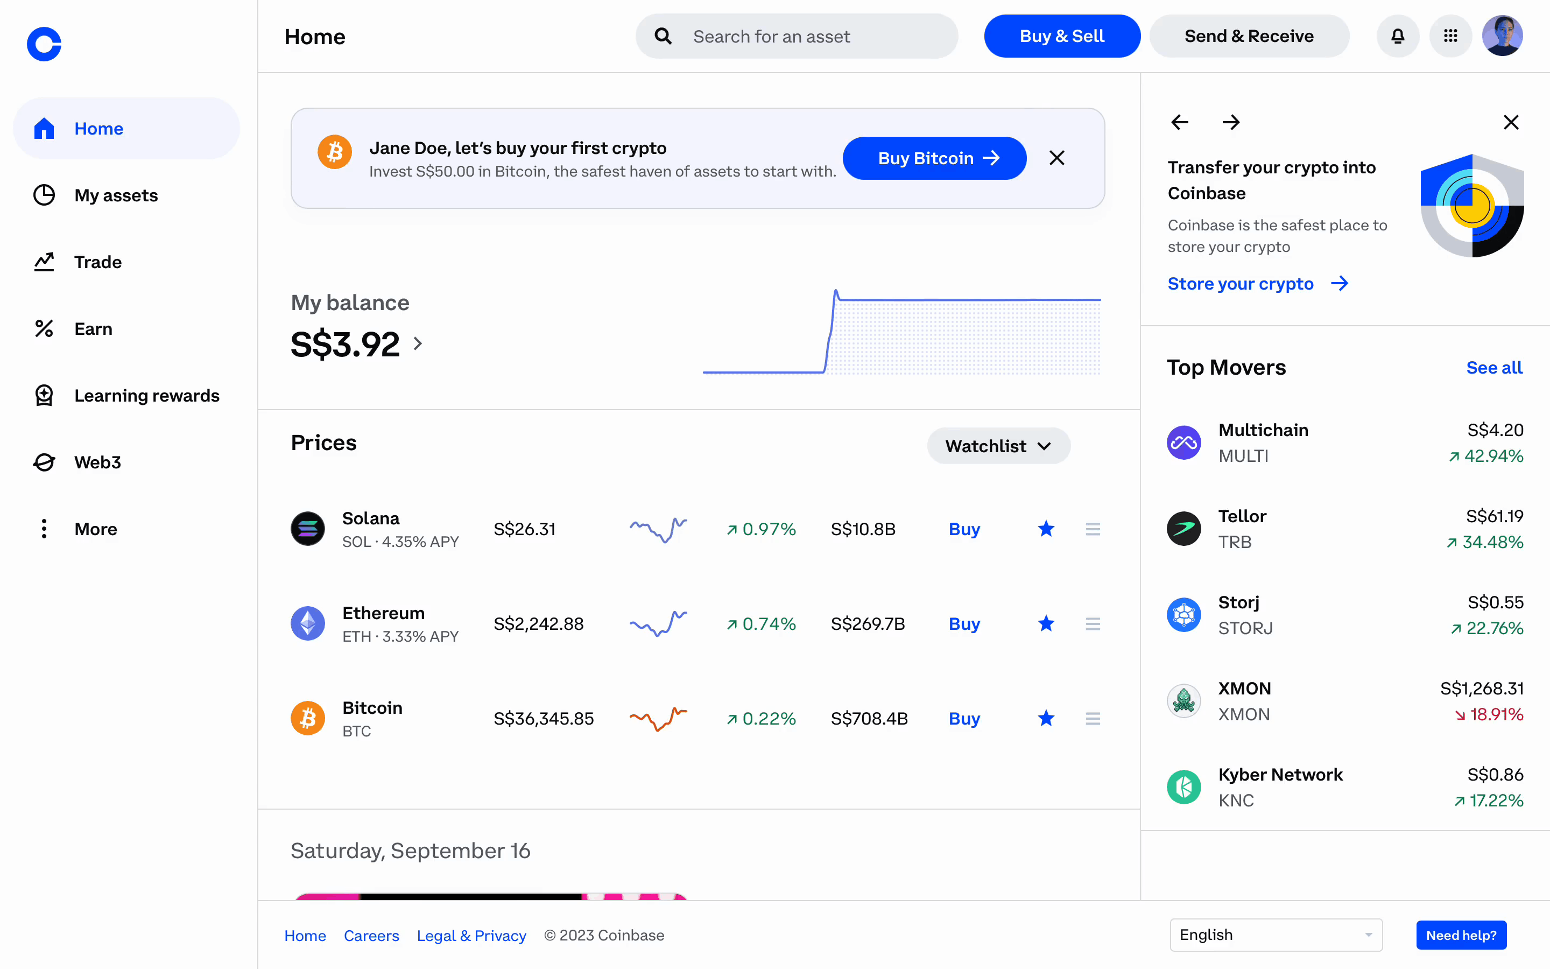
Task: Focus the asset search field
Action: pyautogui.click(x=797, y=37)
